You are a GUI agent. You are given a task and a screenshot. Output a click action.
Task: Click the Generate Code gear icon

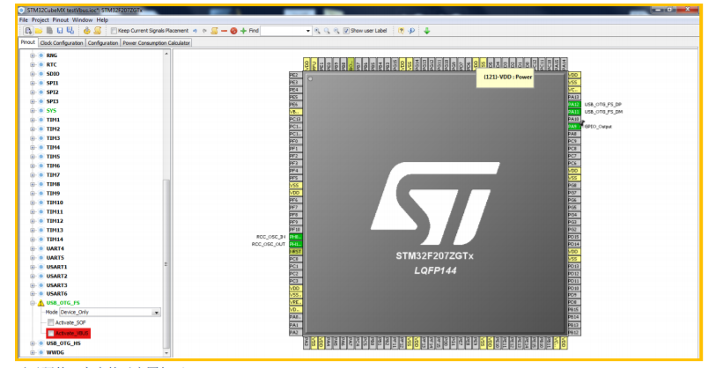coord(86,31)
